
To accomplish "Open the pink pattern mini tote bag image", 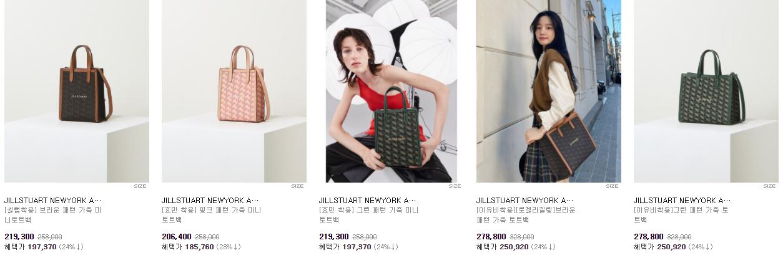I will [234, 91].
